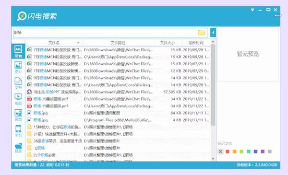The image size is (288, 175).
Task: Click the 2019/03/26 modified date cell
Action: (196, 92)
